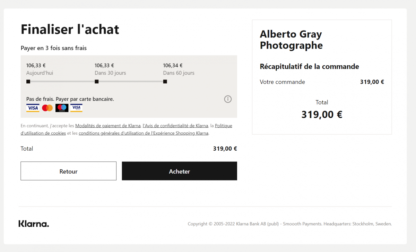Click the Visa Electron logo

(x=76, y=108)
